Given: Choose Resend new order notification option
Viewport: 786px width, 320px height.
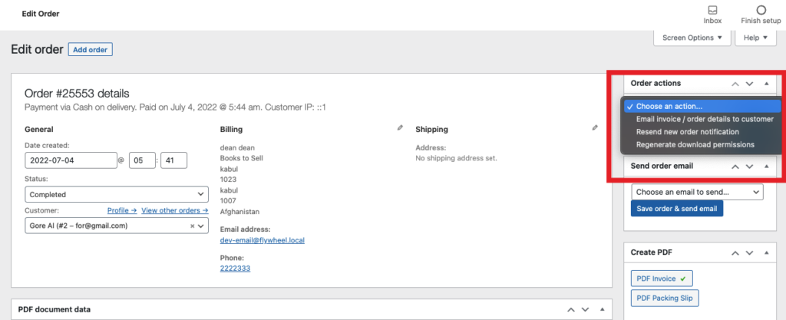Looking at the screenshot, I should (688, 132).
